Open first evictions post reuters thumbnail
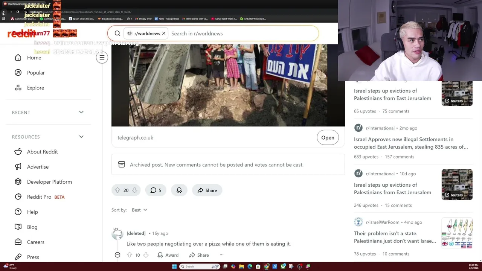Screen dimensions: 482x271 457,93
